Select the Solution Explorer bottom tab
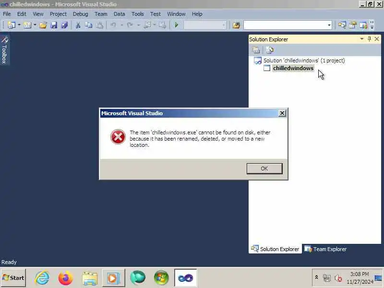The image size is (384, 288). (275, 249)
